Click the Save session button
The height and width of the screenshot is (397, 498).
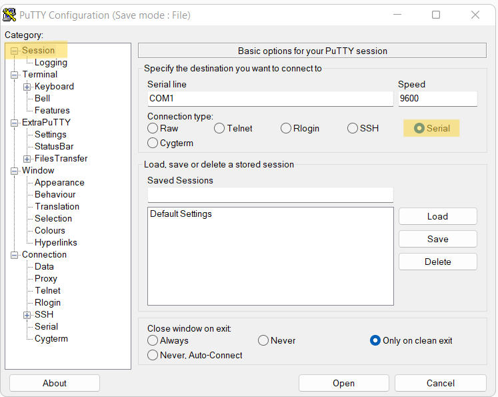click(x=437, y=239)
